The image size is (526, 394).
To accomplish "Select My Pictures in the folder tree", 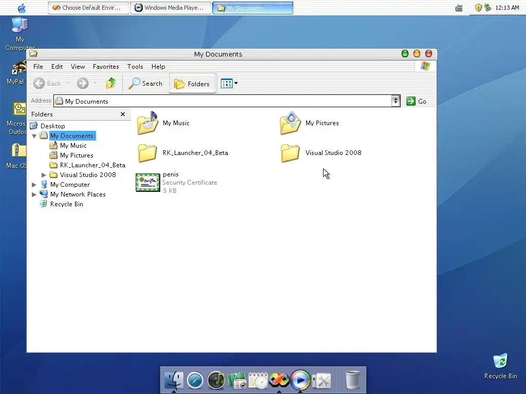I will pos(77,155).
